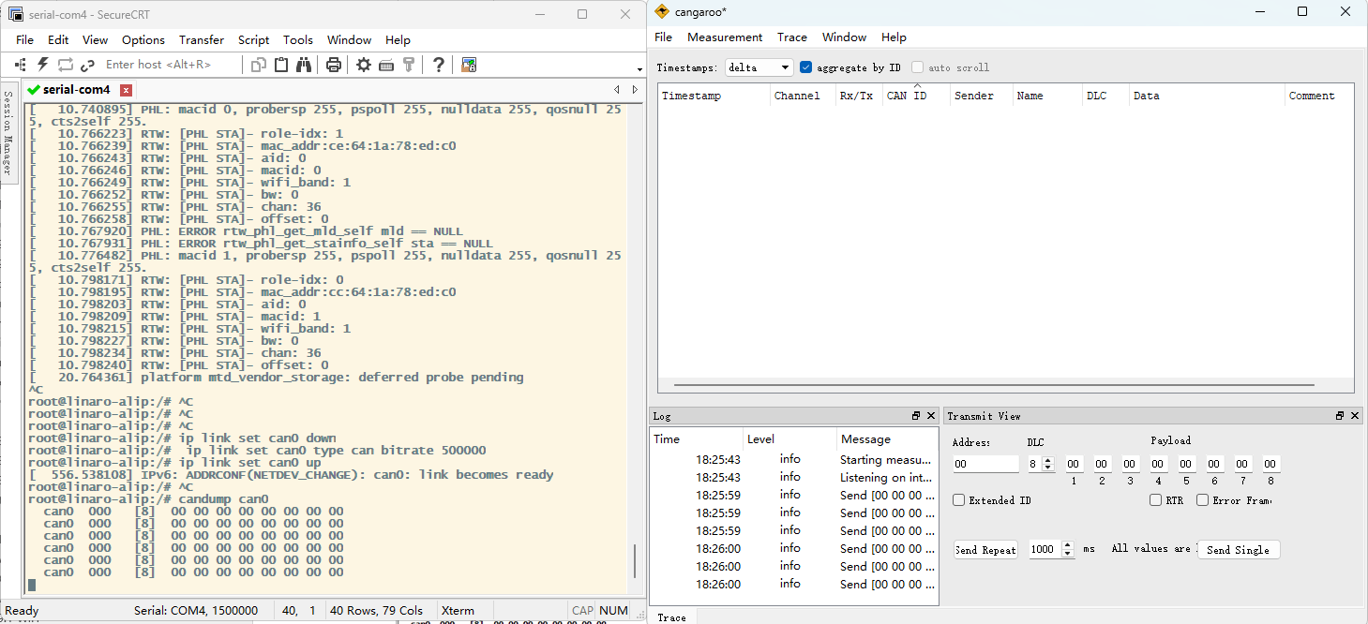Click the Enter host field in SecureCRT

tap(169, 65)
